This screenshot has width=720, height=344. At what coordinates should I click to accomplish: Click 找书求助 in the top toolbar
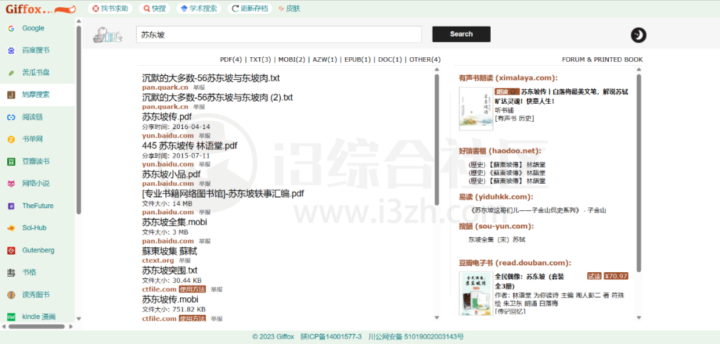tap(110, 8)
